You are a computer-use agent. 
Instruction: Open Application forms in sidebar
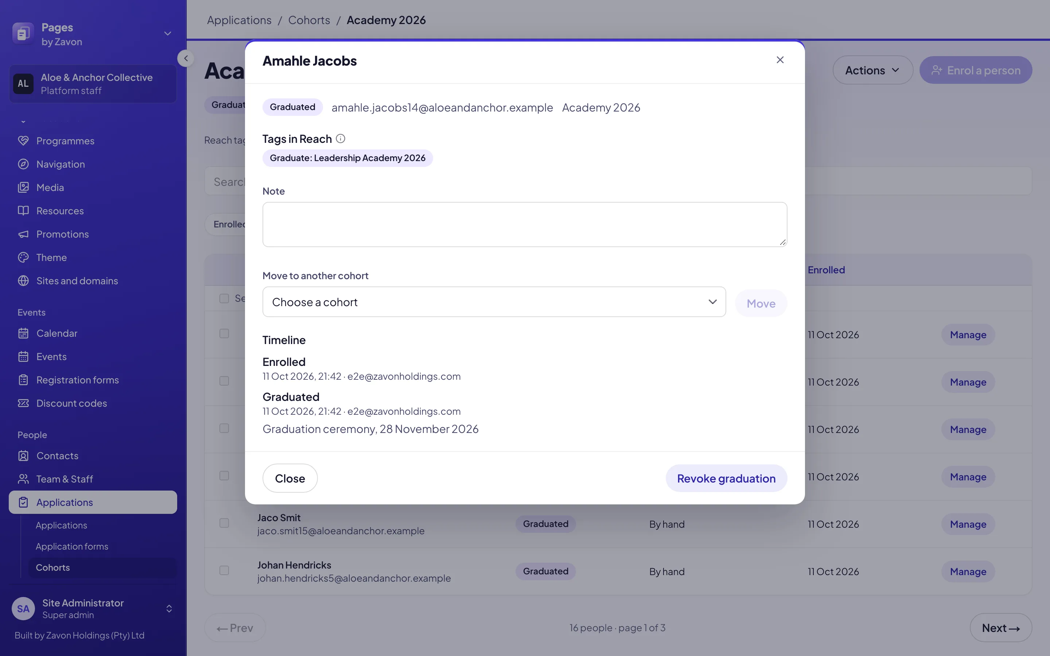(x=72, y=547)
